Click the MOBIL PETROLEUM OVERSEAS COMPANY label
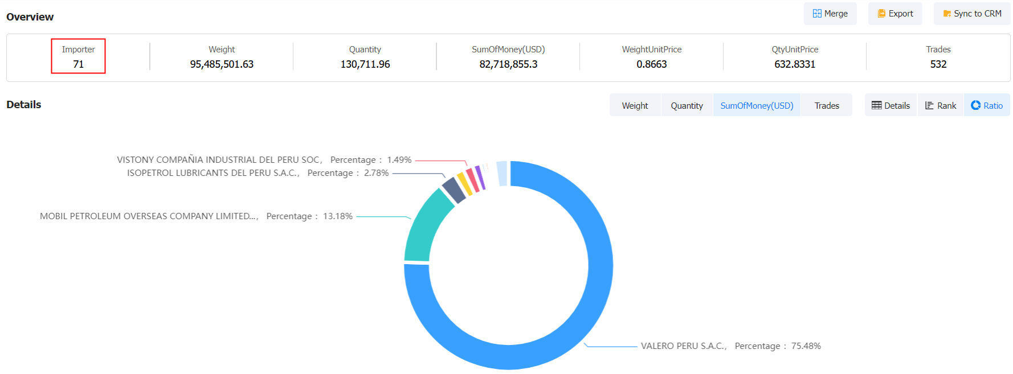This screenshot has width=1013, height=374. point(196,216)
